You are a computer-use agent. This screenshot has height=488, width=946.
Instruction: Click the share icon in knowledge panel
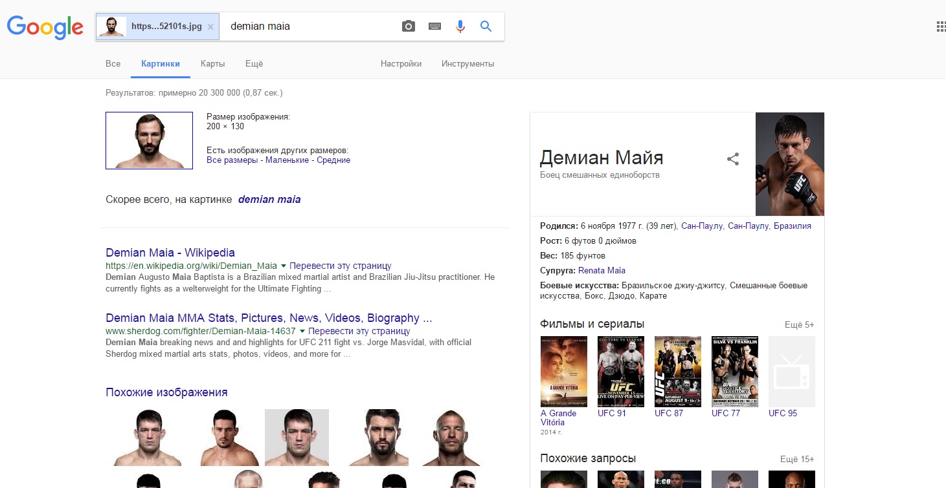pyautogui.click(x=733, y=159)
